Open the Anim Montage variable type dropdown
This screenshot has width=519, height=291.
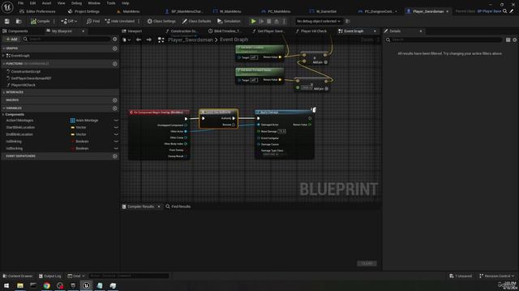[x=84, y=120]
